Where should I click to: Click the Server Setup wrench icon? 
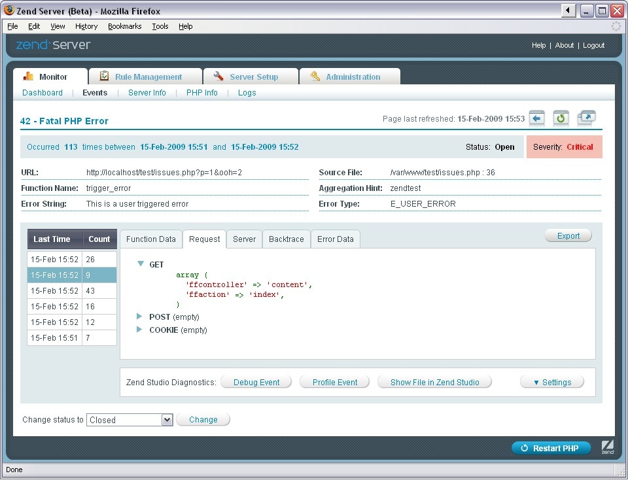(218, 76)
